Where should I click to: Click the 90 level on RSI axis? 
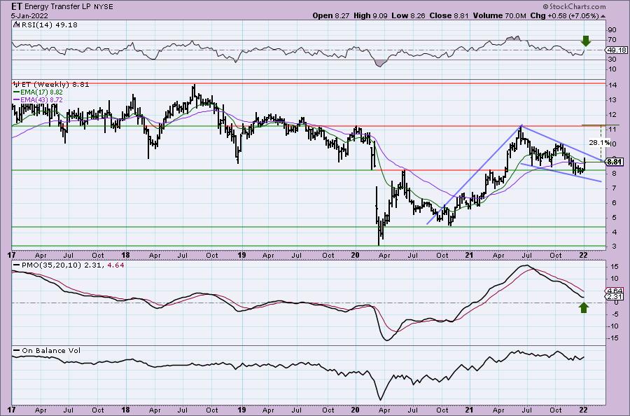pyautogui.click(x=612, y=30)
